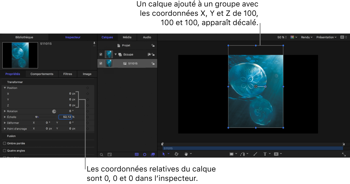Toggle the transparency checkerboard display
Image resolution: width=350 pixels, height=184 pixels.
[137, 154]
